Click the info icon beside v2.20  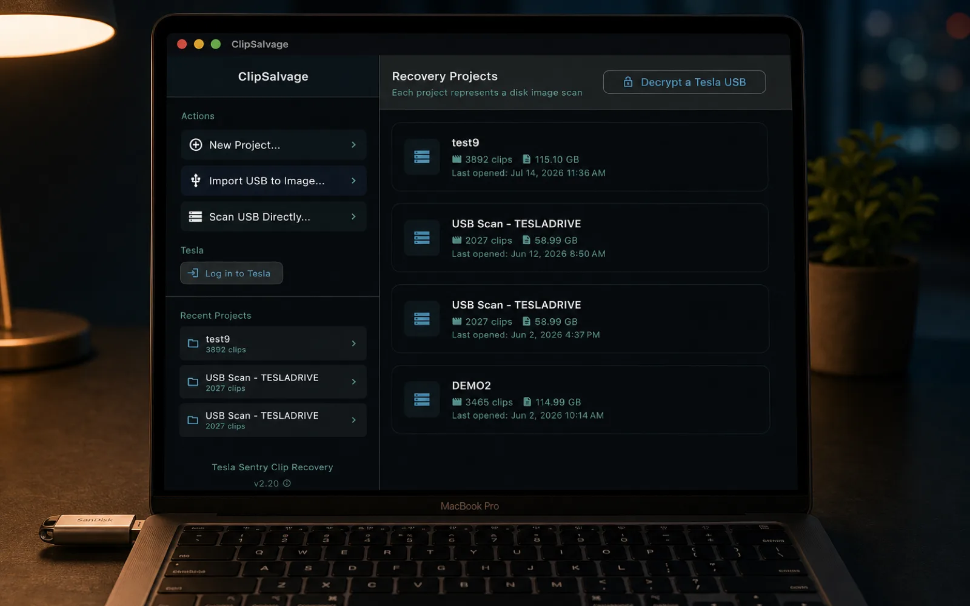pyautogui.click(x=287, y=483)
